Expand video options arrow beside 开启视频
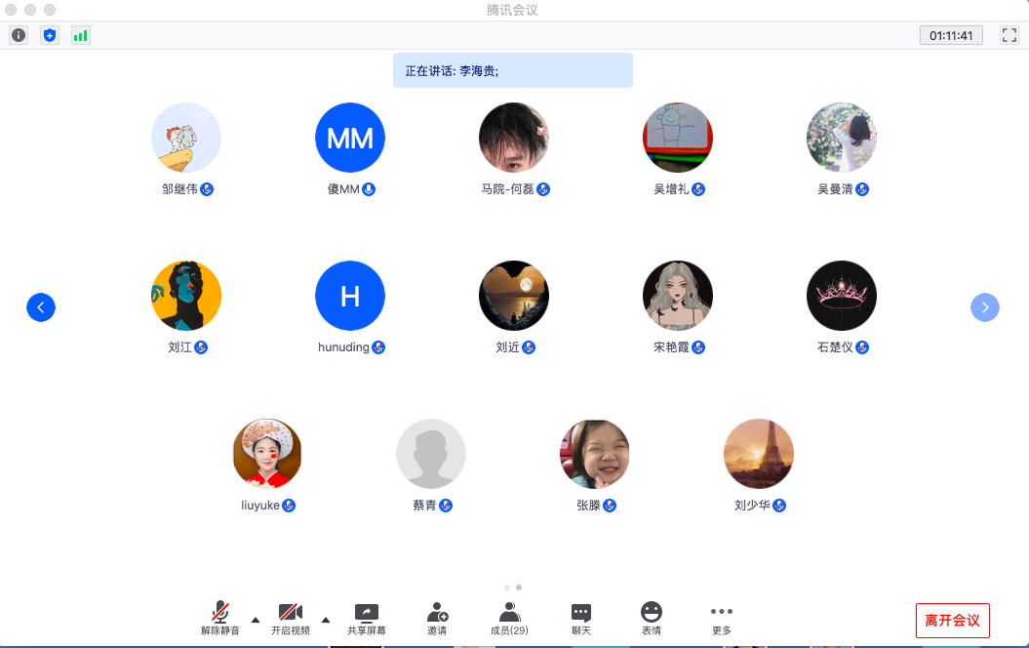The height and width of the screenshot is (648, 1029). 326,620
